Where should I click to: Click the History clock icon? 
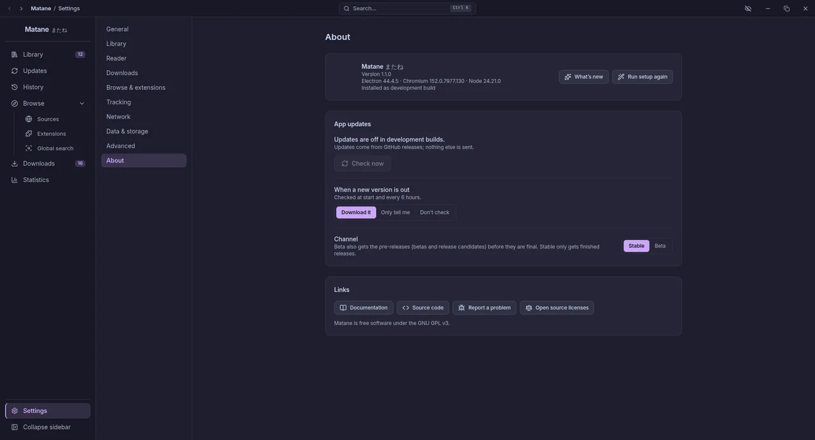[x=15, y=87]
